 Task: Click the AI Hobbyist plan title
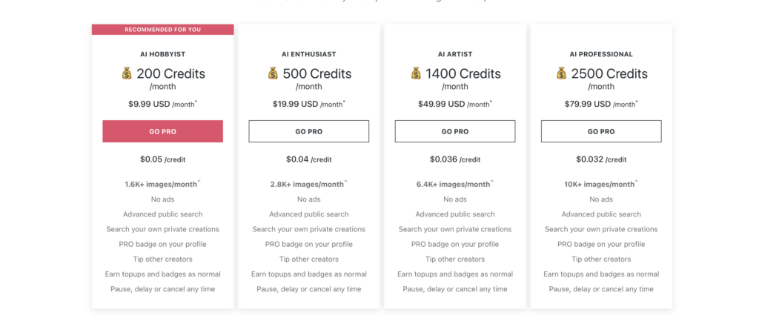(162, 54)
